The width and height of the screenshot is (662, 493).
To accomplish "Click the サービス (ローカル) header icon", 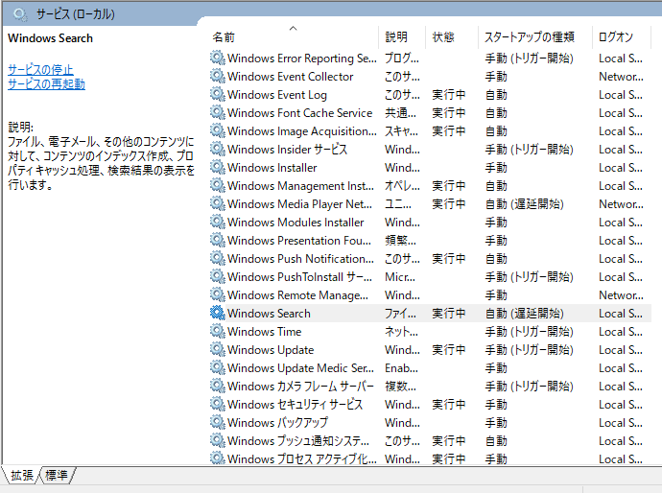I will coord(19,14).
